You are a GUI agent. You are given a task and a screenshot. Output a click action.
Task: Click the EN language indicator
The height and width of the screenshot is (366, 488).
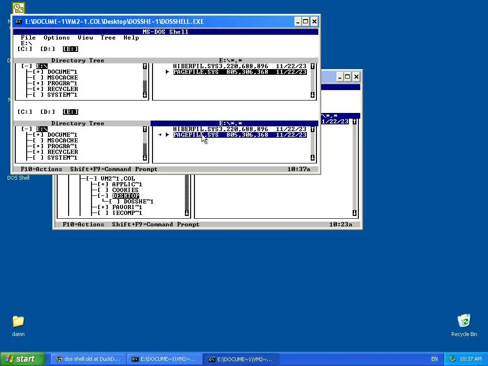435,359
